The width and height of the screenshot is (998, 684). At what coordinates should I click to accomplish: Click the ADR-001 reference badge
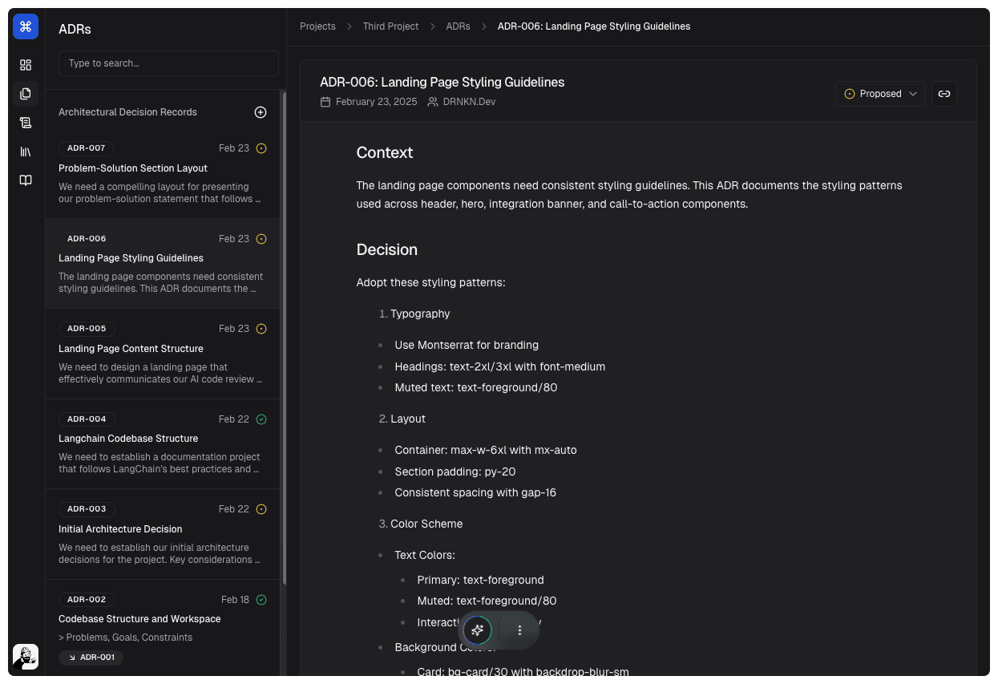(x=91, y=658)
